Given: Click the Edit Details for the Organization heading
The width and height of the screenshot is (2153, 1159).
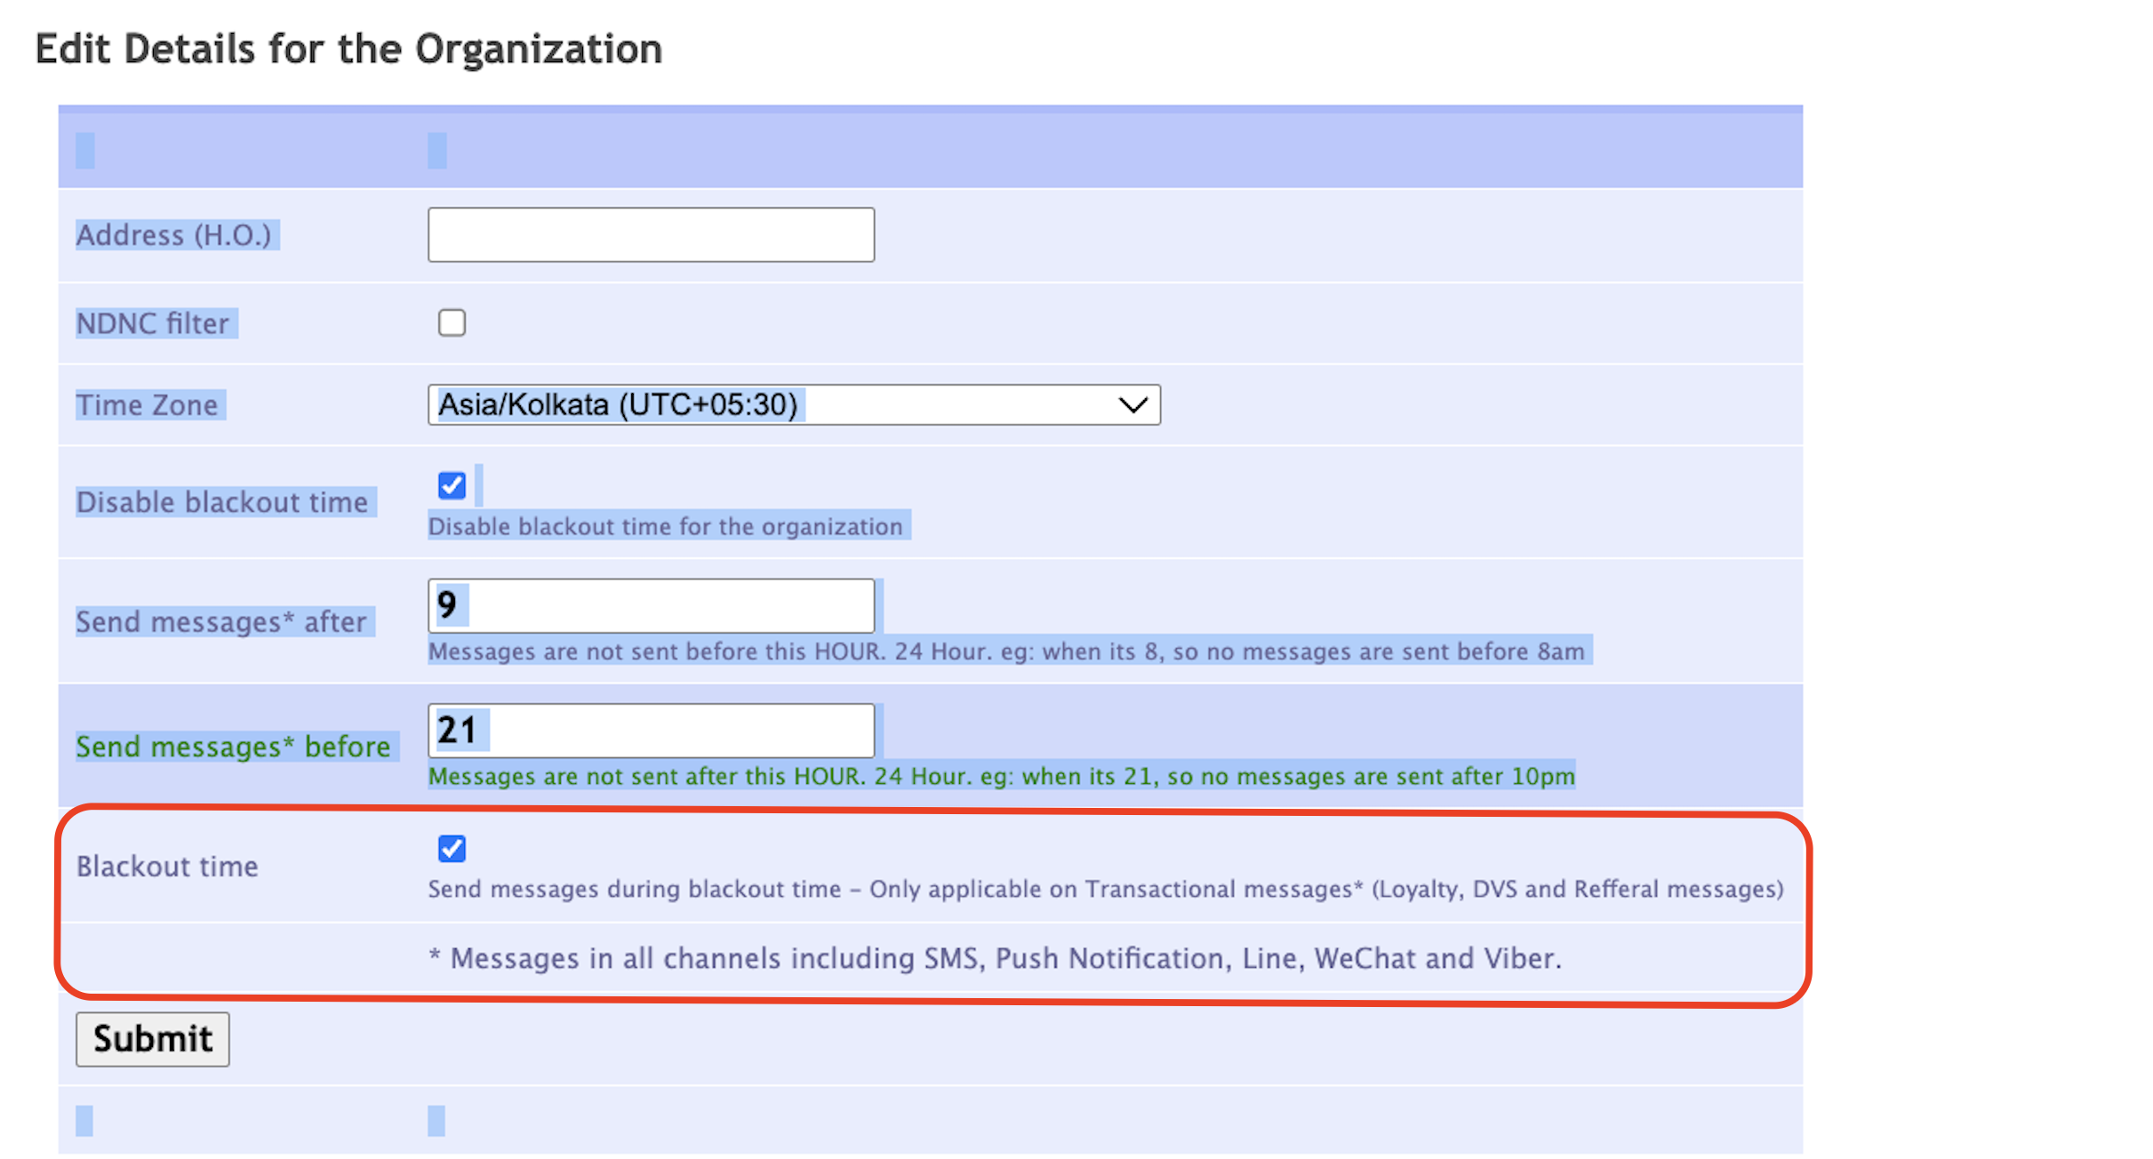Looking at the screenshot, I should point(348,49).
